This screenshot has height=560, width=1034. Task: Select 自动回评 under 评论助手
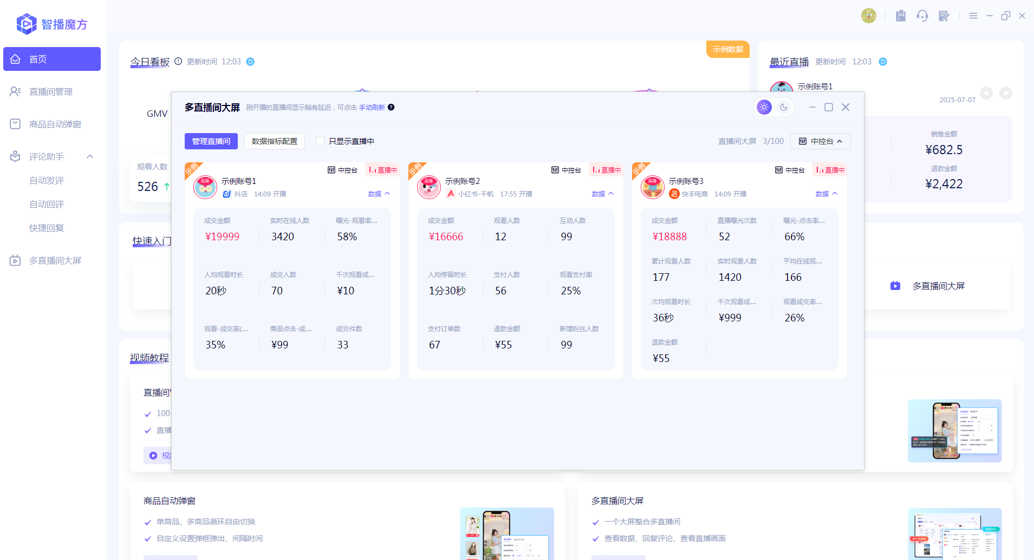coord(47,204)
